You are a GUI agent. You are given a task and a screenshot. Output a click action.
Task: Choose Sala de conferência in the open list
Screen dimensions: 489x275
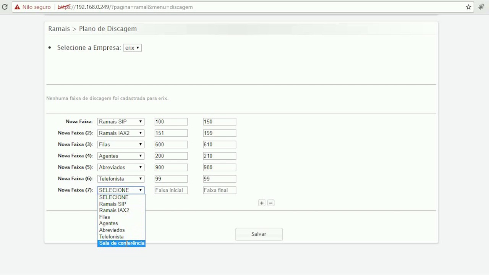tap(121, 243)
